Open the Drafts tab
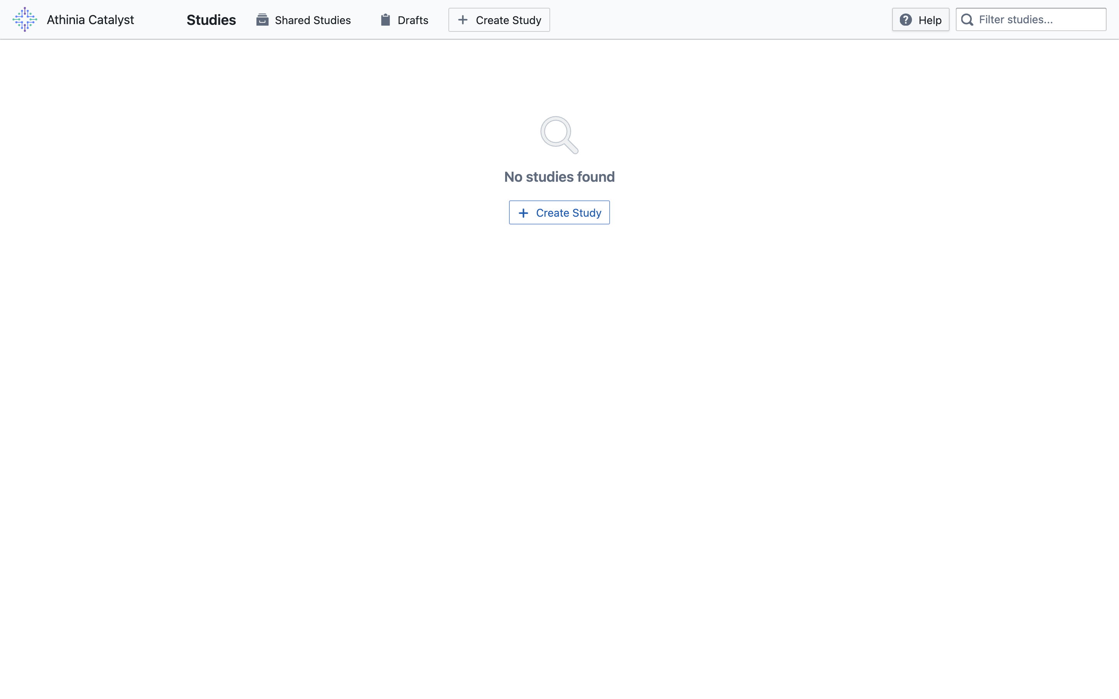1119x699 pixels. coord(404,20)
